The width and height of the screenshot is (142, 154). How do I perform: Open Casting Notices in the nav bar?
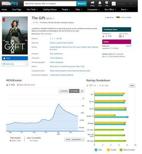click(x=50, y=10)
